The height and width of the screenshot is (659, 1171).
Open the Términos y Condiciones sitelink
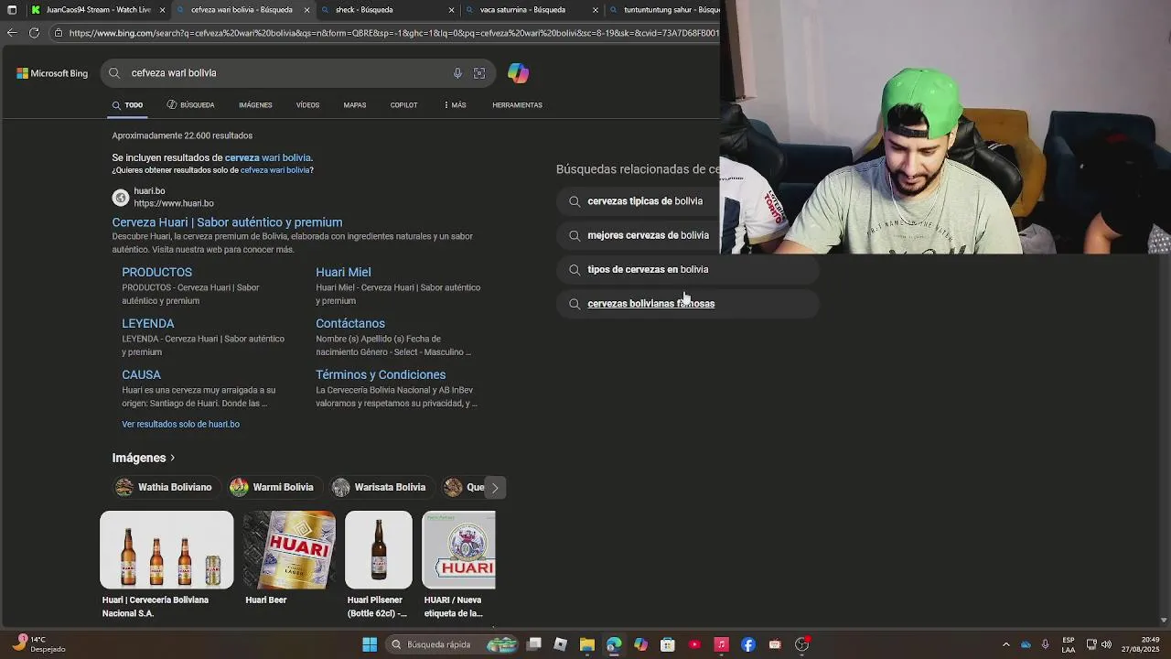(x=381, y=374)
